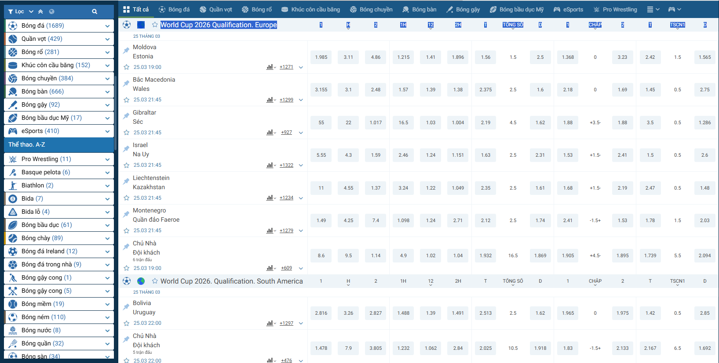
Task: Click the blue Europe flag square
Action: click(141, 25)
